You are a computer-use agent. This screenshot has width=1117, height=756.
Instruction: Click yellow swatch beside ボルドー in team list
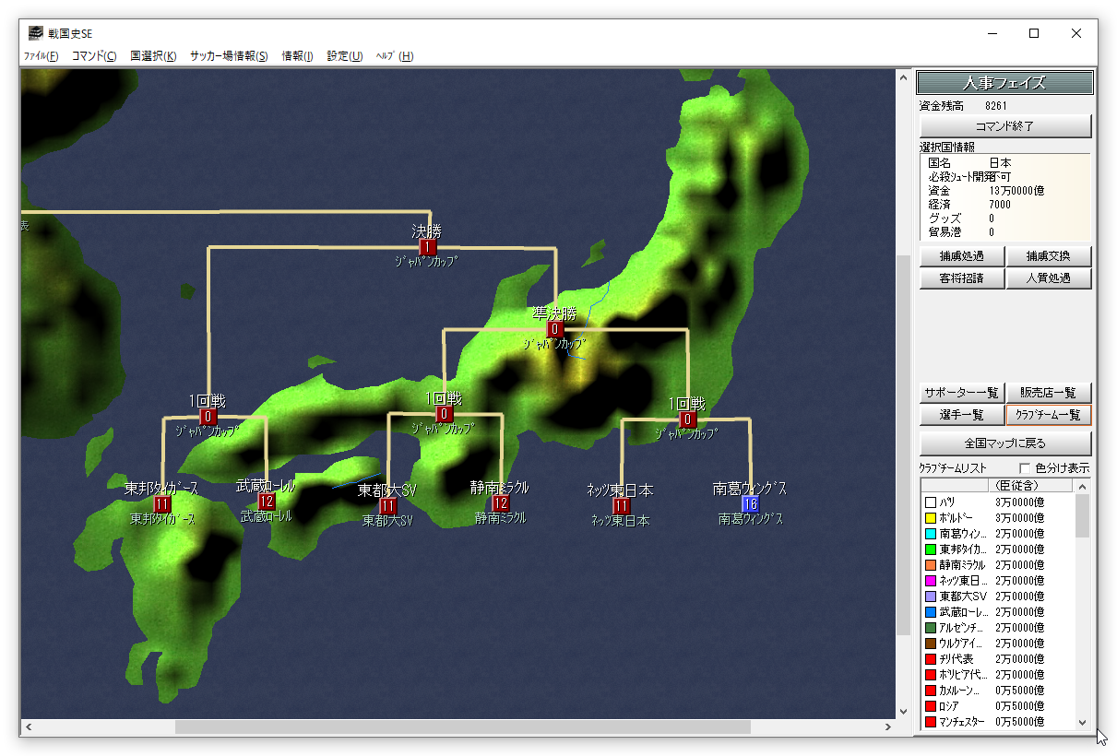931,518
